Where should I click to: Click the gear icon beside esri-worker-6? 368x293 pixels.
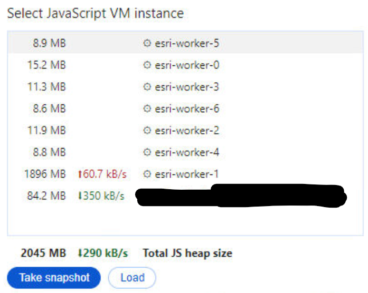click(x=147, y=109)
